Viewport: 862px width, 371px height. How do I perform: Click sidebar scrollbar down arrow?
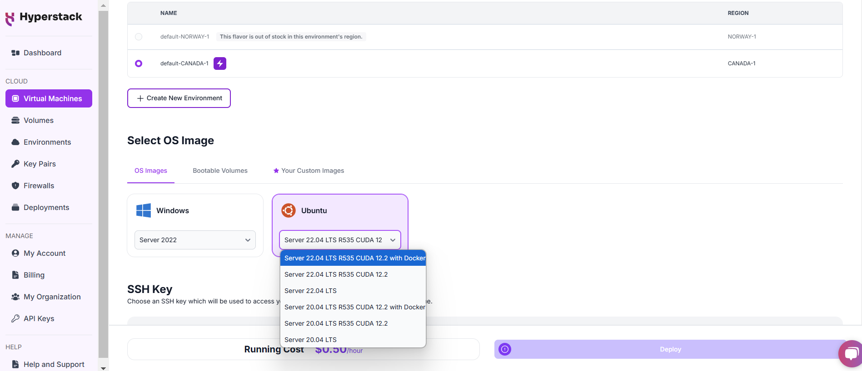point(103,368)
